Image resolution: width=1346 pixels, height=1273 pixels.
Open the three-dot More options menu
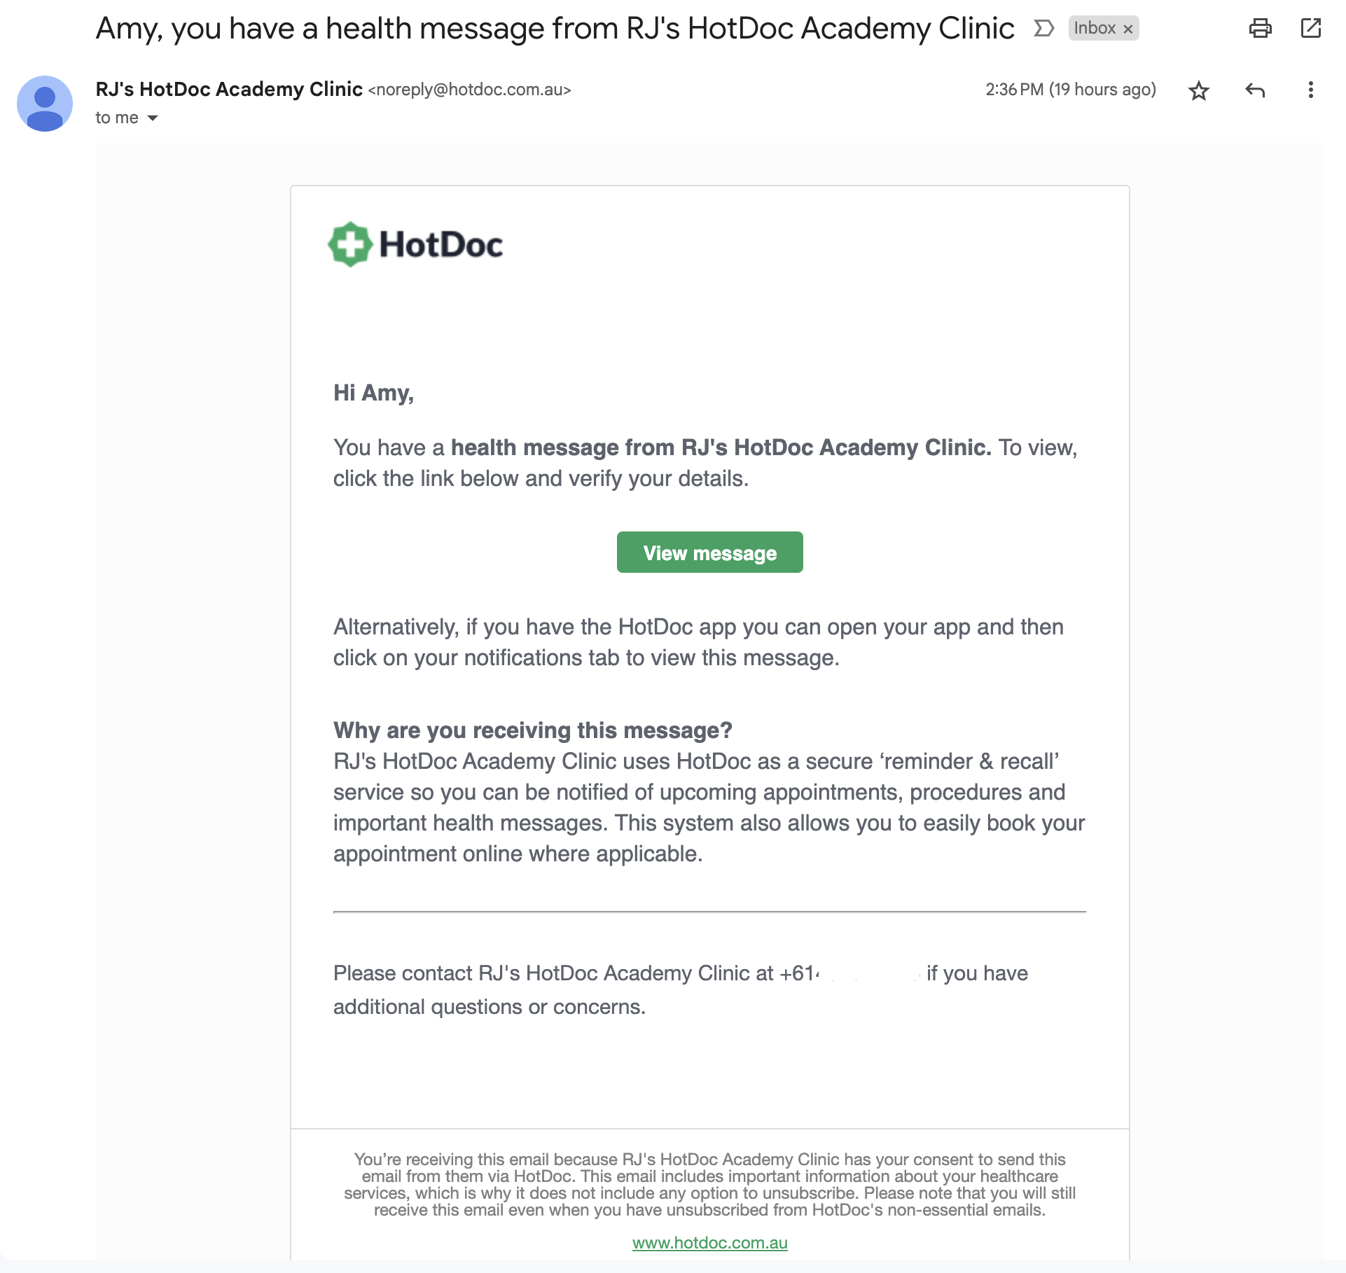1310,90
